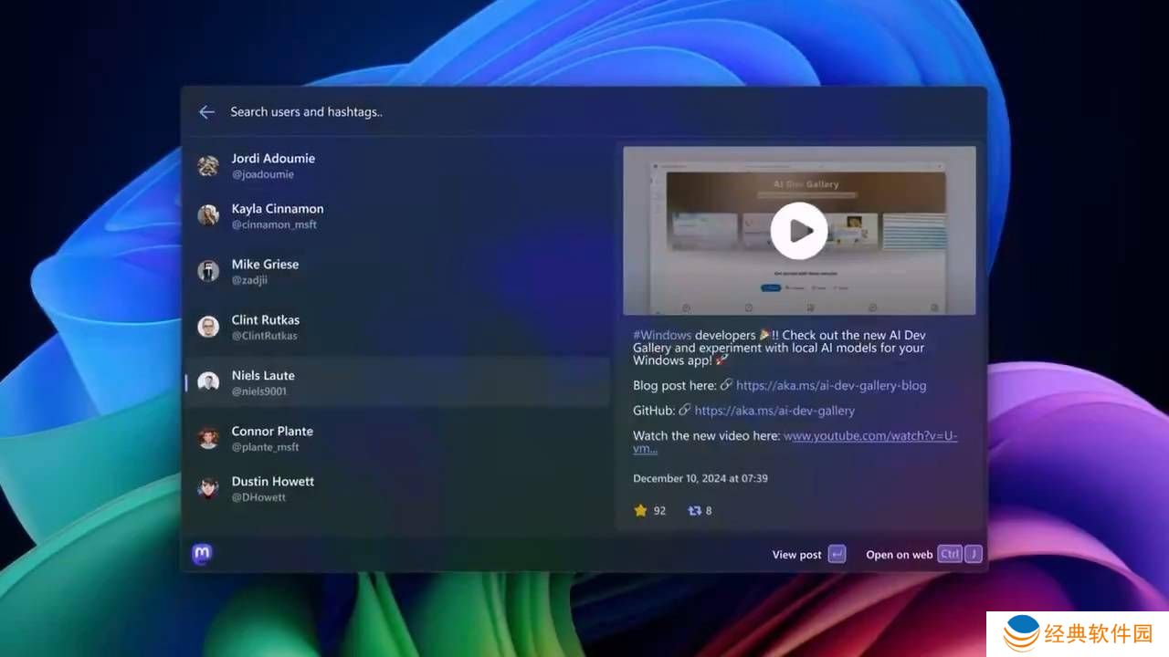Open the ai-dev-gallery-blog link

pyautogui.click(x=830, y=386)
